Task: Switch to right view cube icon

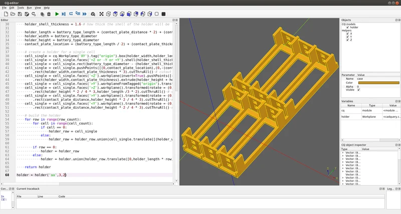Action: pos(150,14)
